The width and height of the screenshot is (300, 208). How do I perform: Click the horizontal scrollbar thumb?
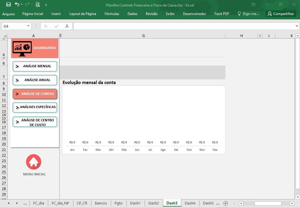pos(268,203)
